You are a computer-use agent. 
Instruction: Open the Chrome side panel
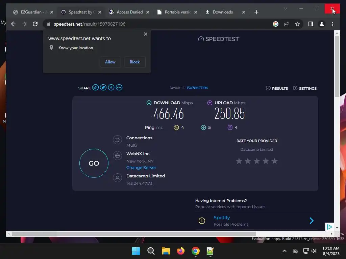[x=311, y=24]
